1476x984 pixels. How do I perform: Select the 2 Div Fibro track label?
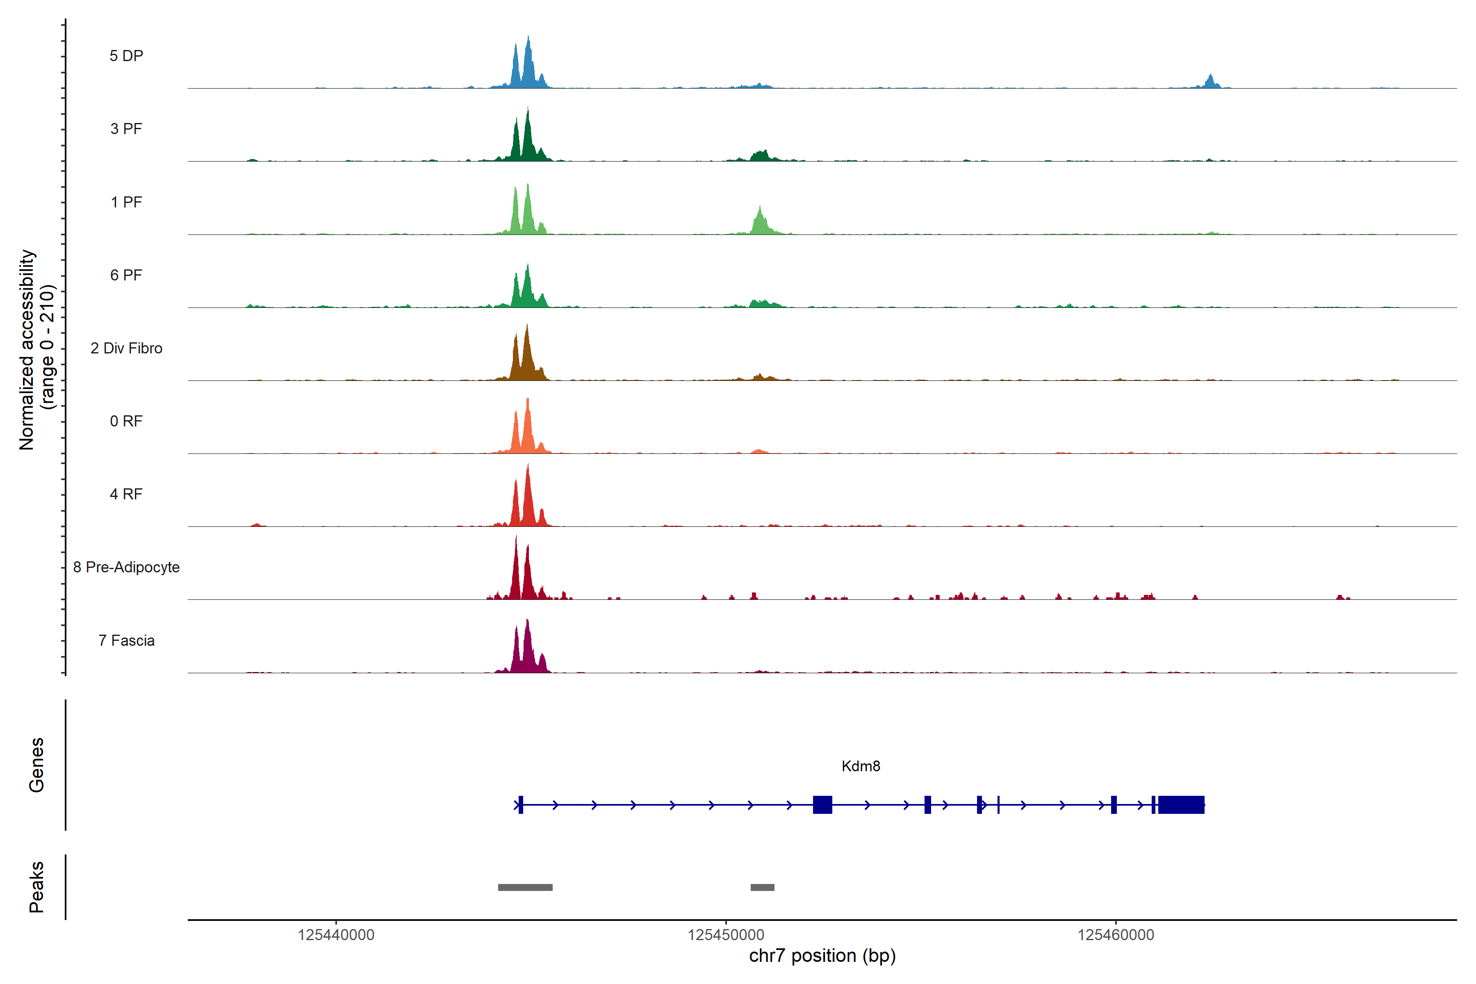click(x=126, y=348)
